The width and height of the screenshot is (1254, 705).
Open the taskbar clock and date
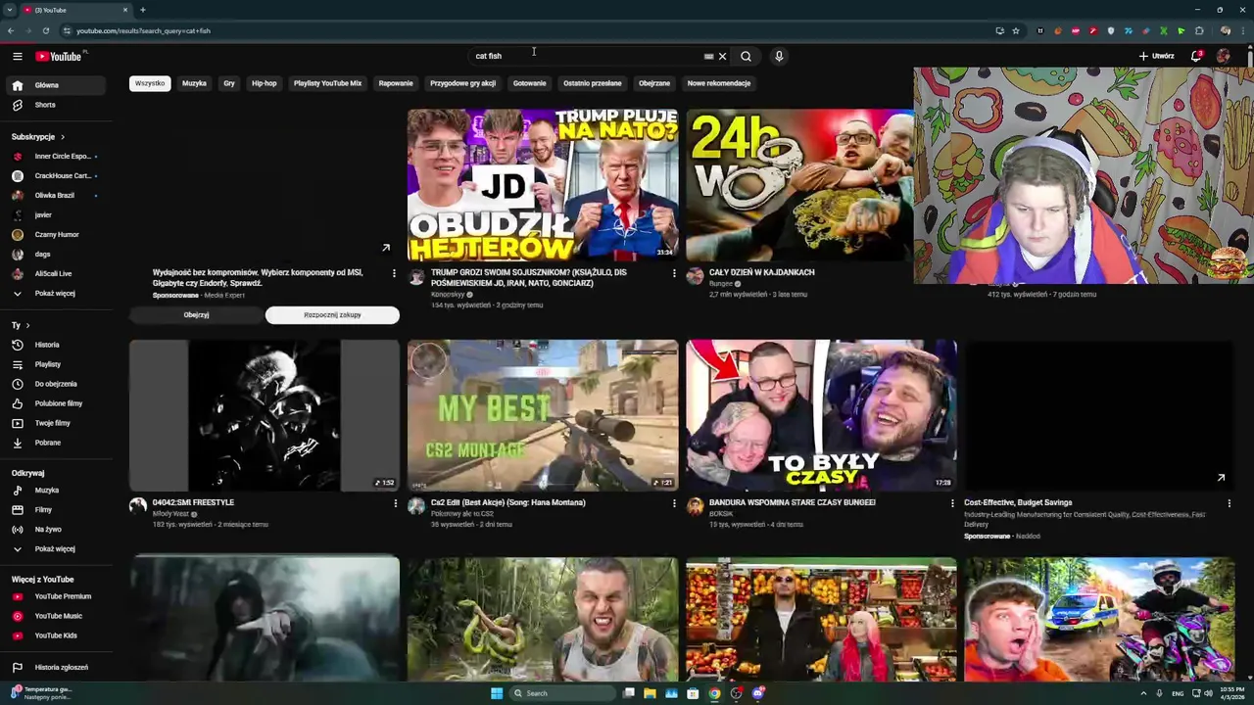[x=1231, y=693]
